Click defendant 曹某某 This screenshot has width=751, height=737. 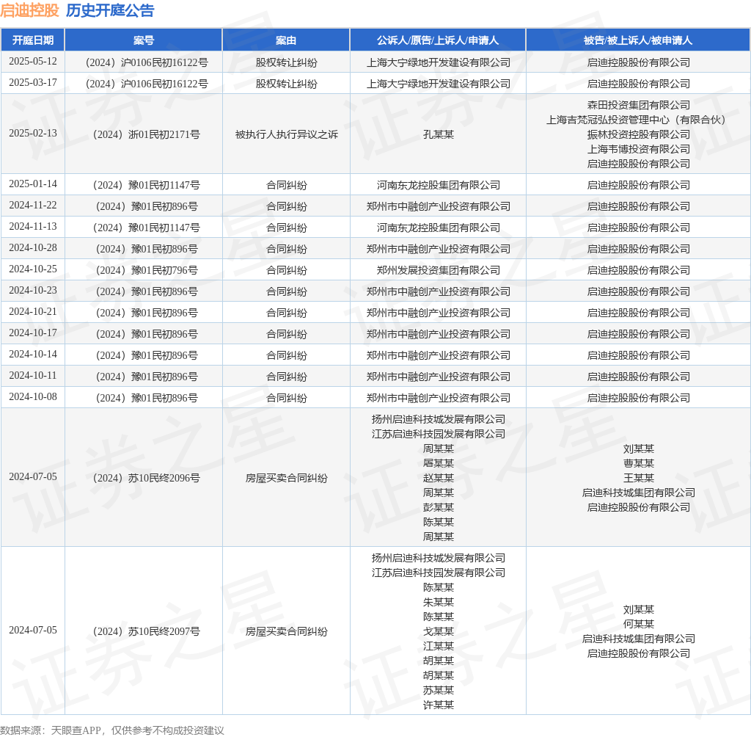[x=639, y=463]
